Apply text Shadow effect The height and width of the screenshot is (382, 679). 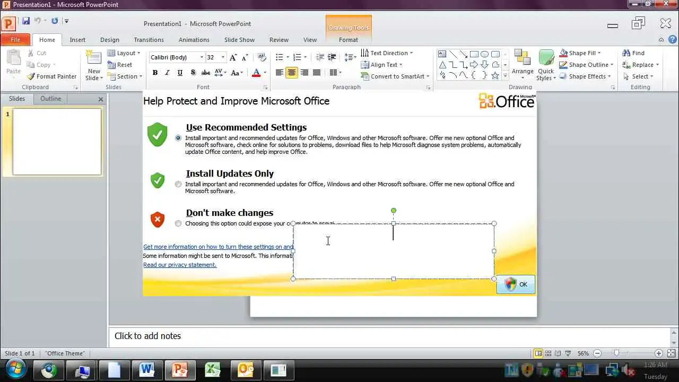pos(193,73)
